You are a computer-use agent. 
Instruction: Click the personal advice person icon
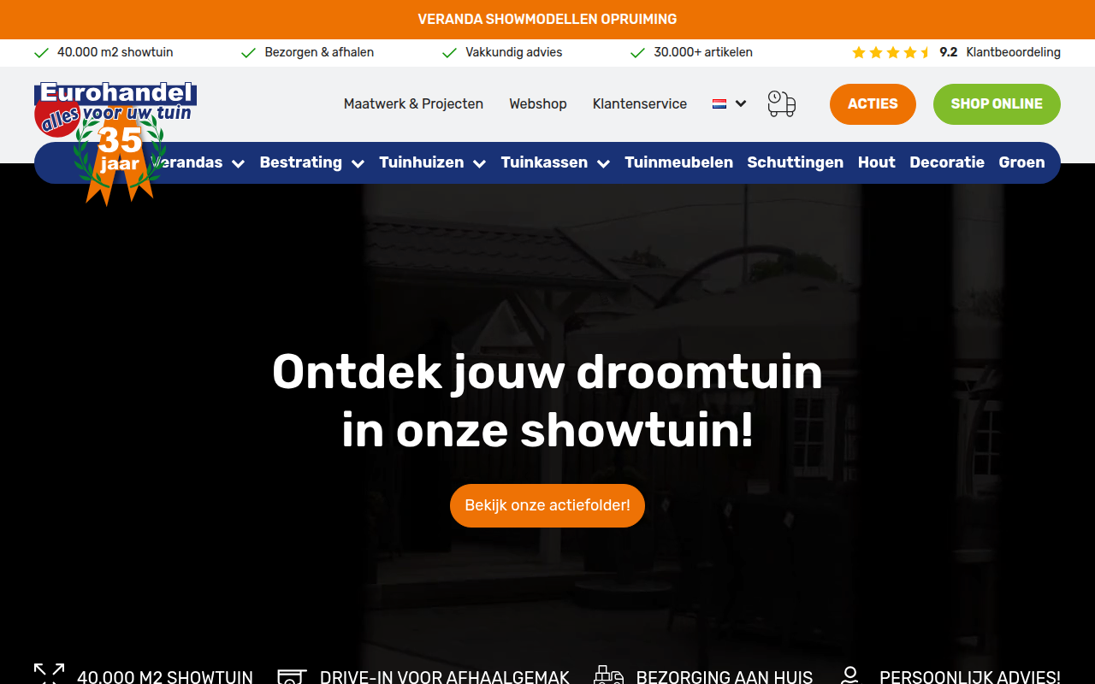(849, 675)
